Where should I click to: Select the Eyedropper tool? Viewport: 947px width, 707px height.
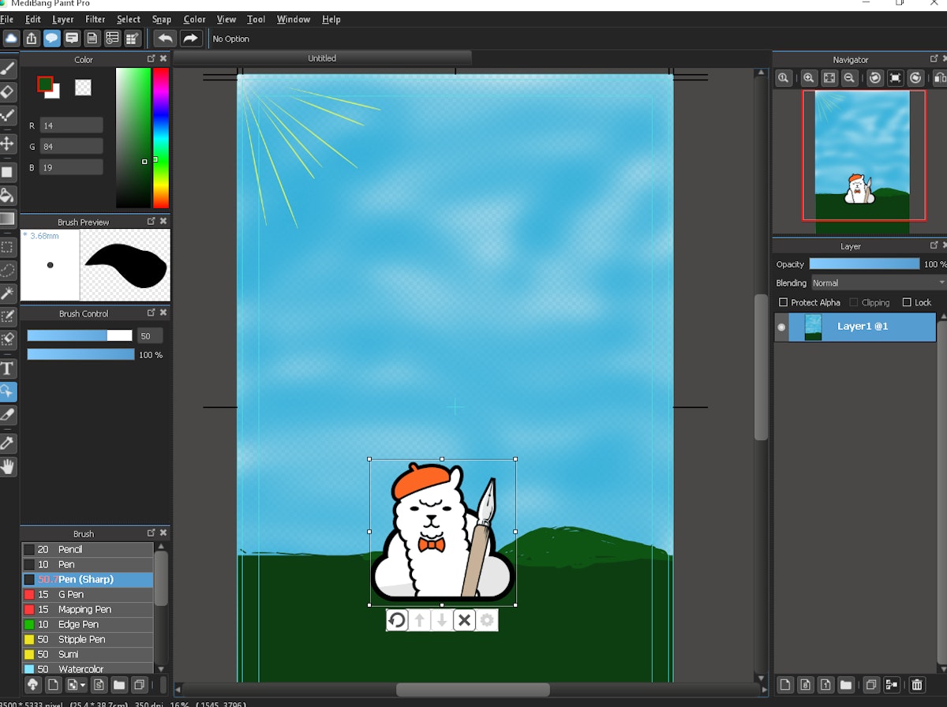pyautogui.click(x=9, y=443)
